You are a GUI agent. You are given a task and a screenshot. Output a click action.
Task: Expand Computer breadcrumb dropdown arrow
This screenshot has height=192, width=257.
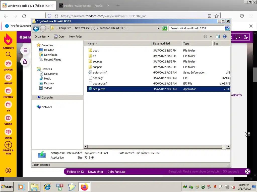click(73, 28)
